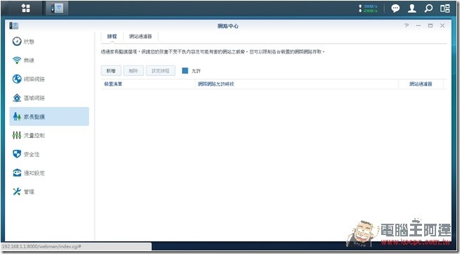Open the 狀態 status gauge section

(49, 42)
